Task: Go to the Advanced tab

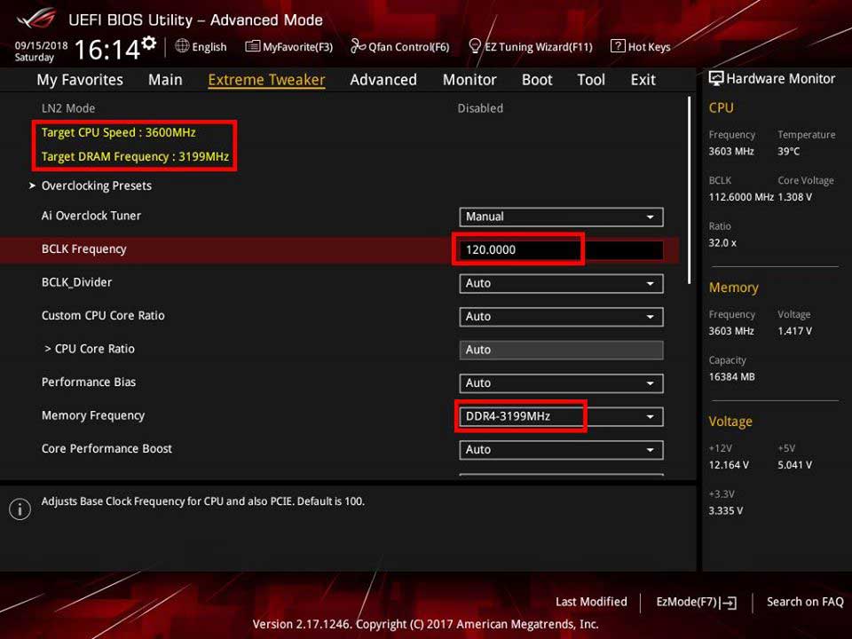Action: 383,80
